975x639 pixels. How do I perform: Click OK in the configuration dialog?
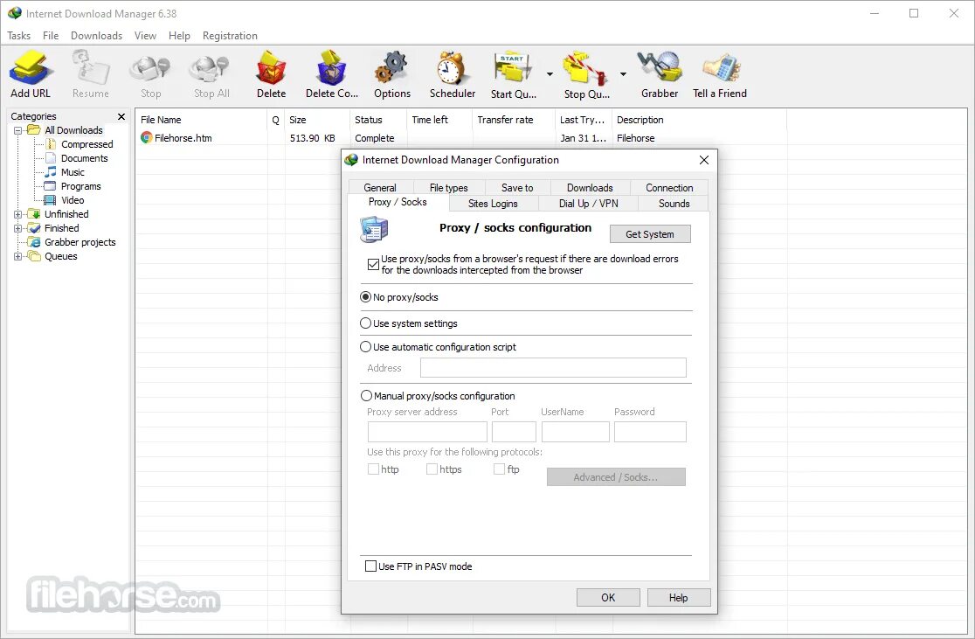click(x=608, y=597)
